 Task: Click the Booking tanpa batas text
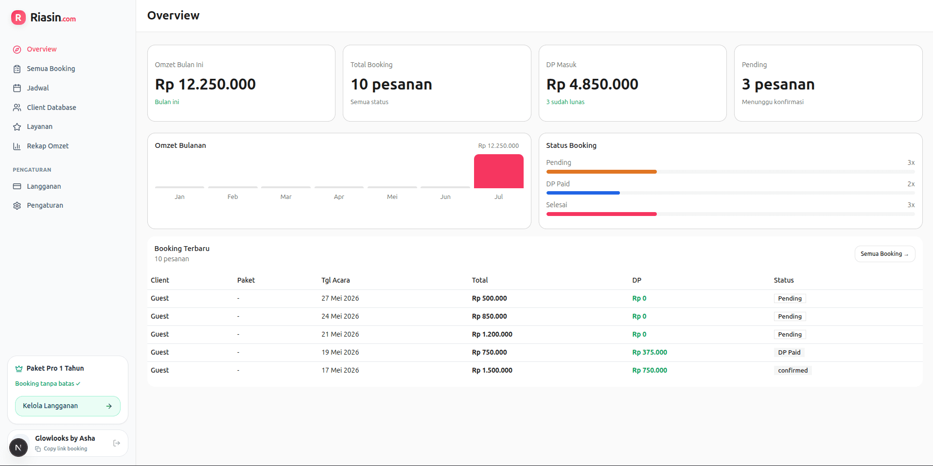[x=45, y=384]
